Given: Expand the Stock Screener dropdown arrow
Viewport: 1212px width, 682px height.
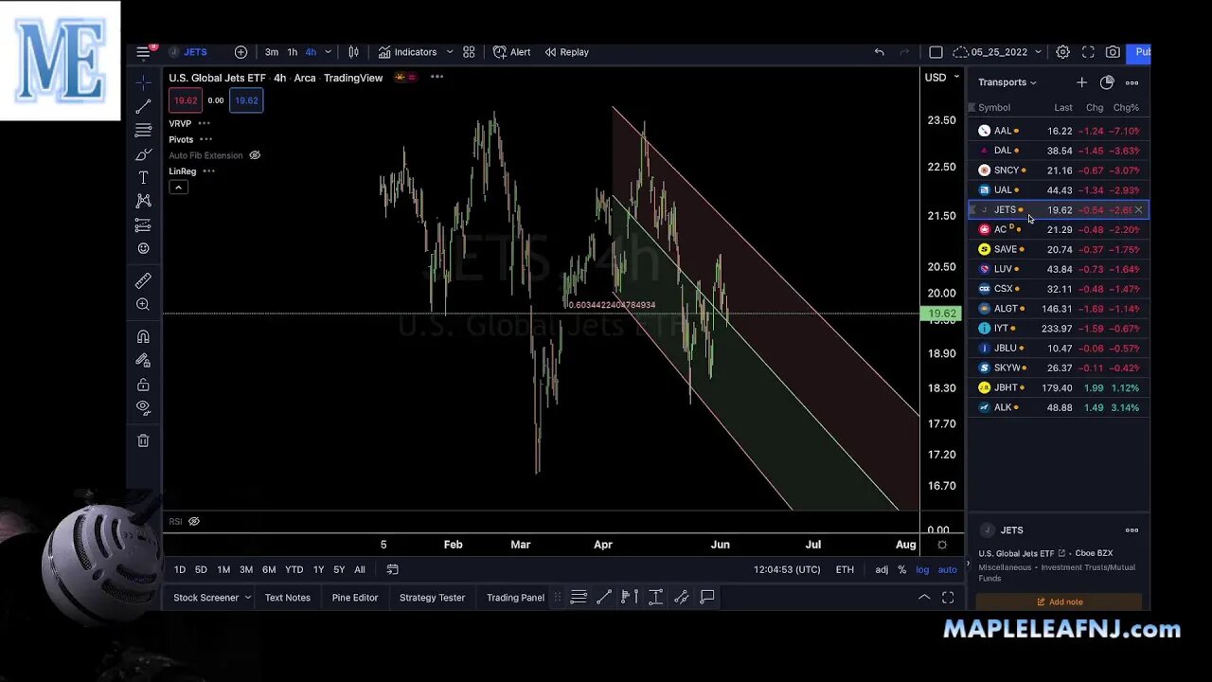Looking at the screenshot, I should pyautogui.click(x=247, y=598).
